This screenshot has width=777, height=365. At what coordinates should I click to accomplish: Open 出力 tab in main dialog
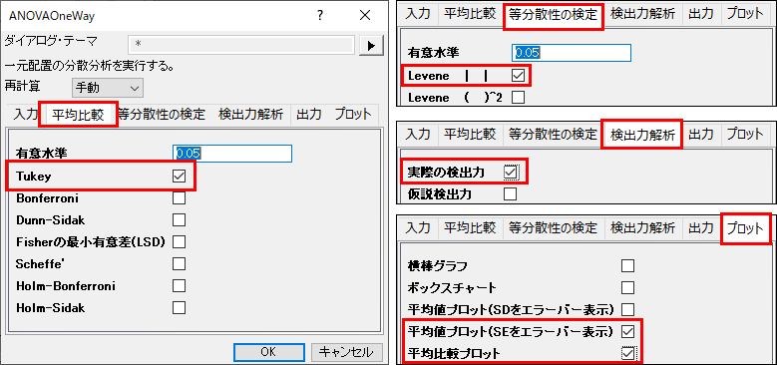tap(309, 115)
